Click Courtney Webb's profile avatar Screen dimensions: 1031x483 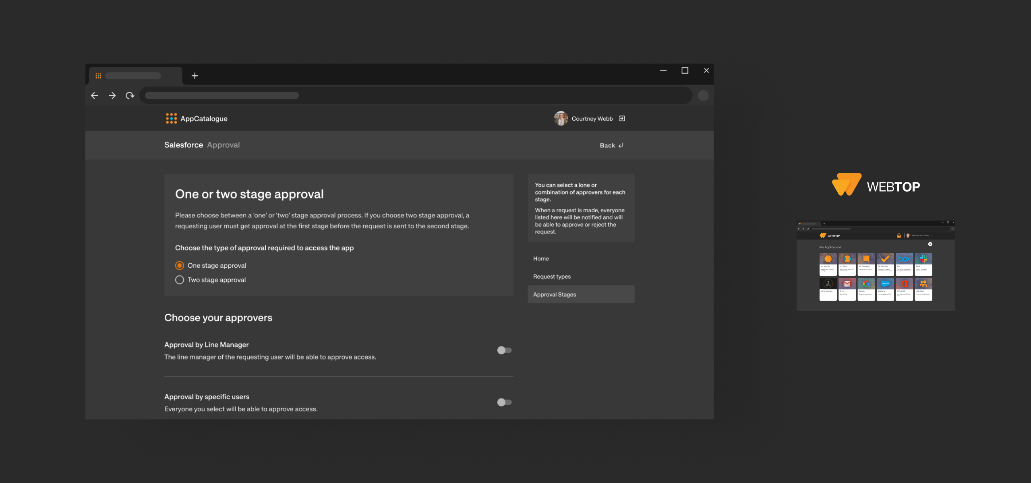pos(561,118)
